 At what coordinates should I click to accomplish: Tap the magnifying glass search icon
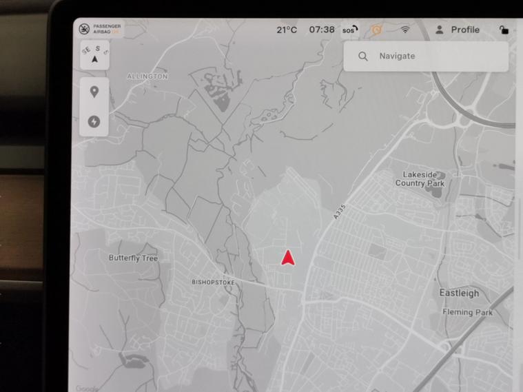[363, 56]
